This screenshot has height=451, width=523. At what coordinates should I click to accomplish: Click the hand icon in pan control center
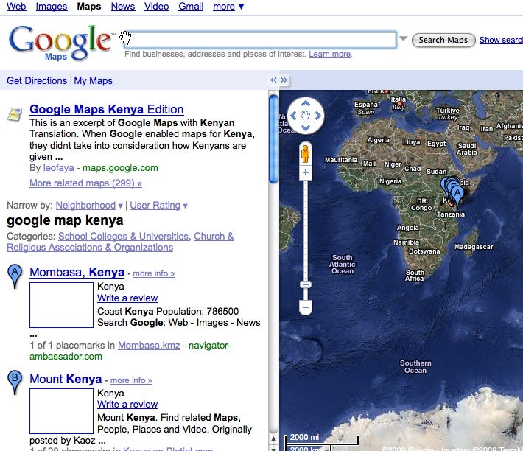(306, 116)
